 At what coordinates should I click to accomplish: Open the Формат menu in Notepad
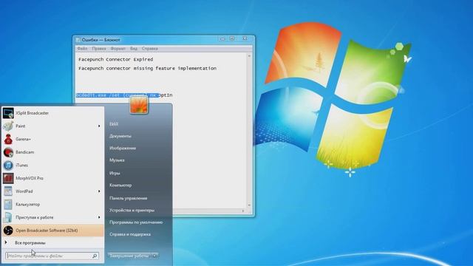tap(118, 49)
